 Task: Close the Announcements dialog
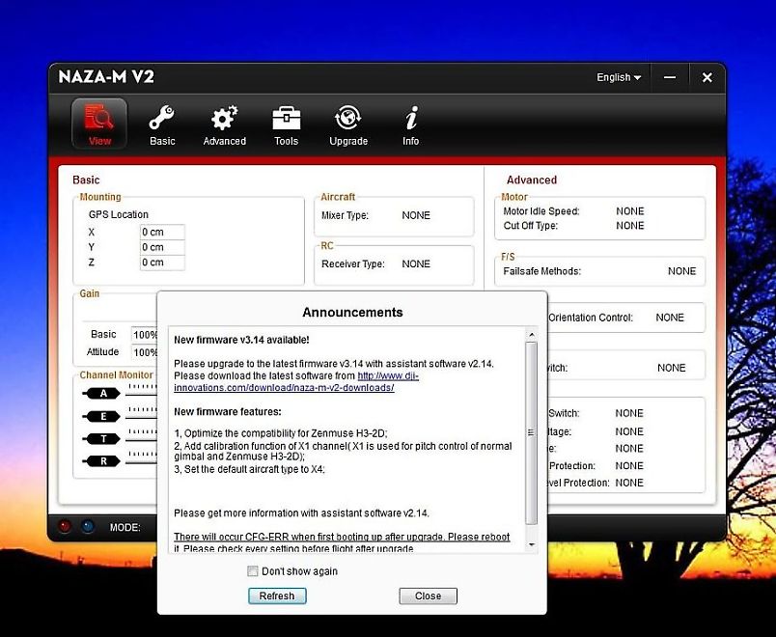coord(429,595)
